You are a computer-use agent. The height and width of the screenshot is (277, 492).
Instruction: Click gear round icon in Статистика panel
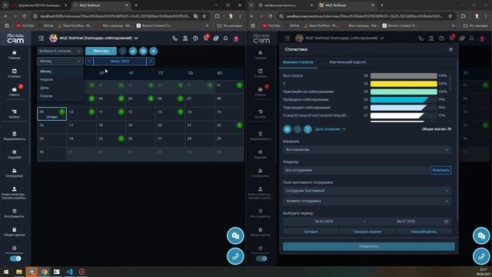tap(287, 129)
